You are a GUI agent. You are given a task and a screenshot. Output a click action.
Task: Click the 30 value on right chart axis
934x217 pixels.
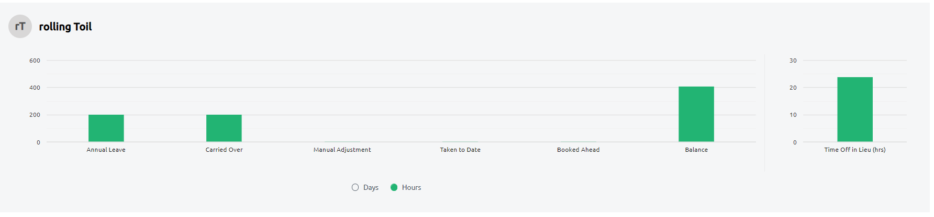(x=793, y=61)
